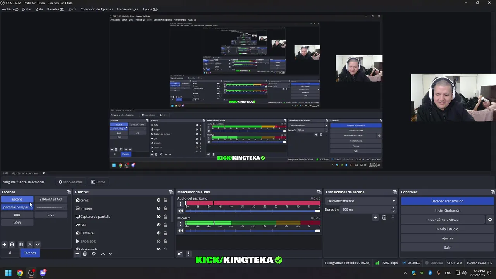Open the Ayuda menu
This screenshot has height=279, width=496.
[150, 9]
